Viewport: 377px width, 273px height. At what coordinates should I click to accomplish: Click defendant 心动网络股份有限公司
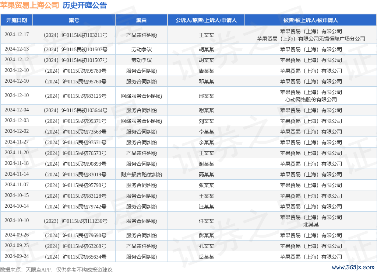click(x=311, y=100)
